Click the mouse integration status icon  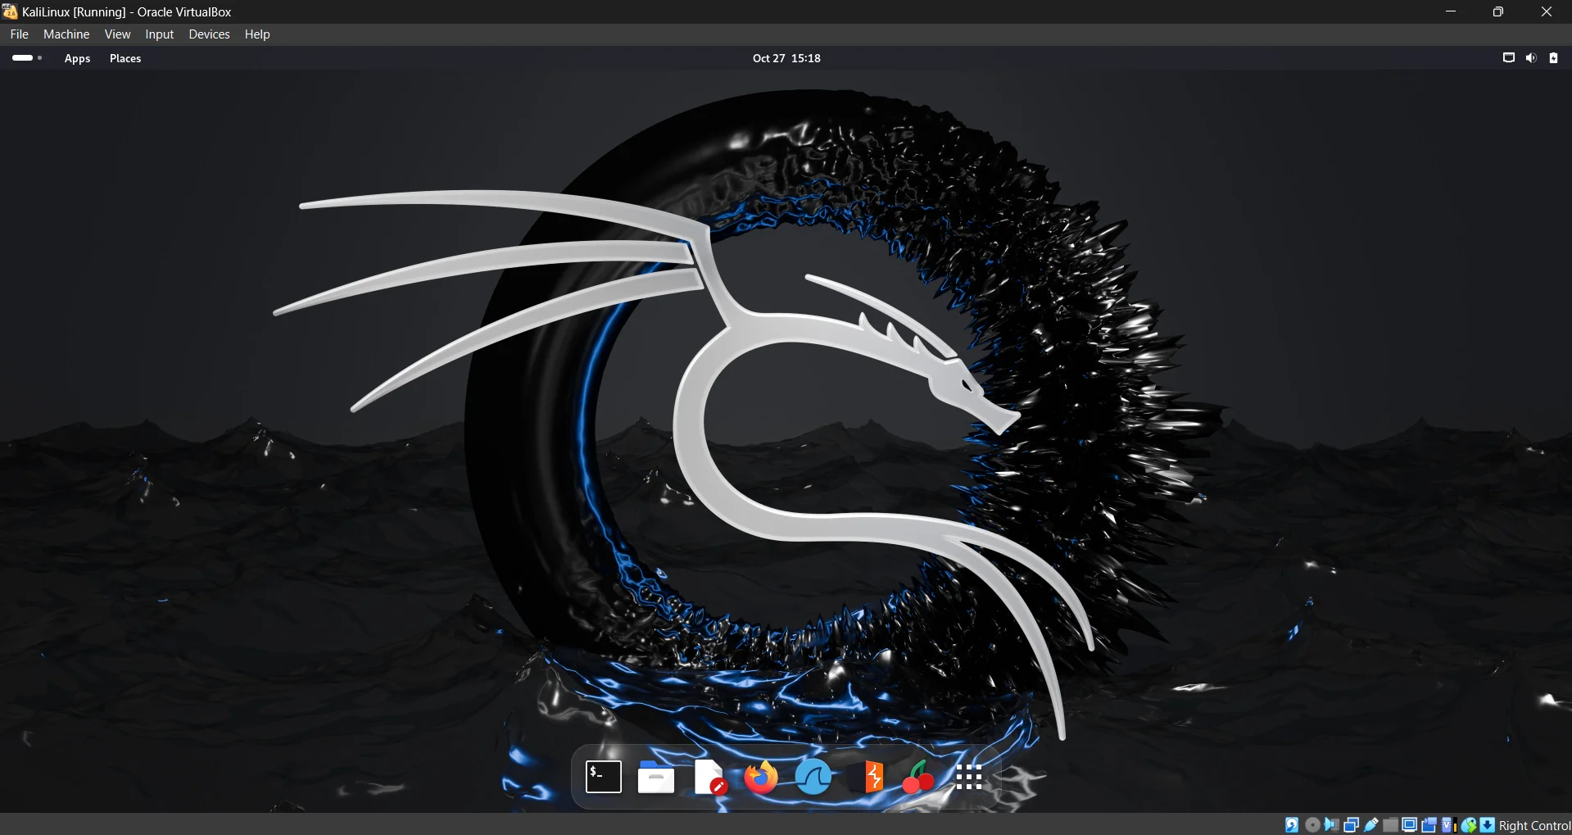point(1469,825)
